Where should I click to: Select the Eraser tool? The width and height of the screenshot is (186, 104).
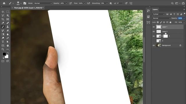click(x=8, y=31)
